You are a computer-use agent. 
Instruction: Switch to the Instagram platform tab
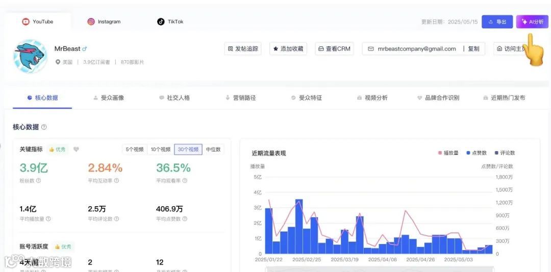point(104,21)
